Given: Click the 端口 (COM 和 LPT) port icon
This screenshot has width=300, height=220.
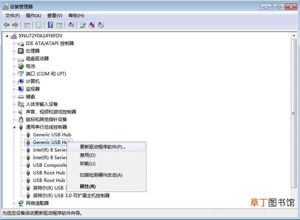Looking at the screenshot, I should (x=20, y=74).
